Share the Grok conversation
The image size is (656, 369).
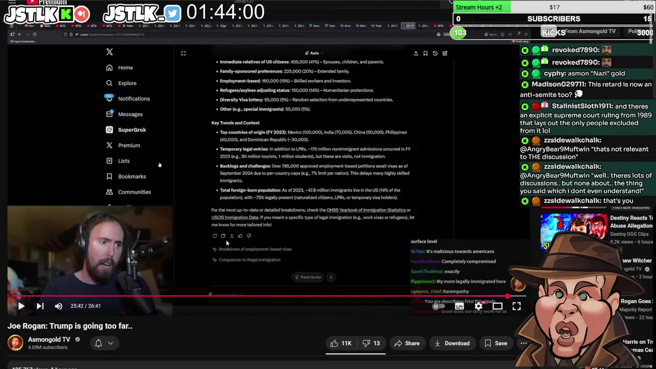pyautogui.click(x=416, y=53)
